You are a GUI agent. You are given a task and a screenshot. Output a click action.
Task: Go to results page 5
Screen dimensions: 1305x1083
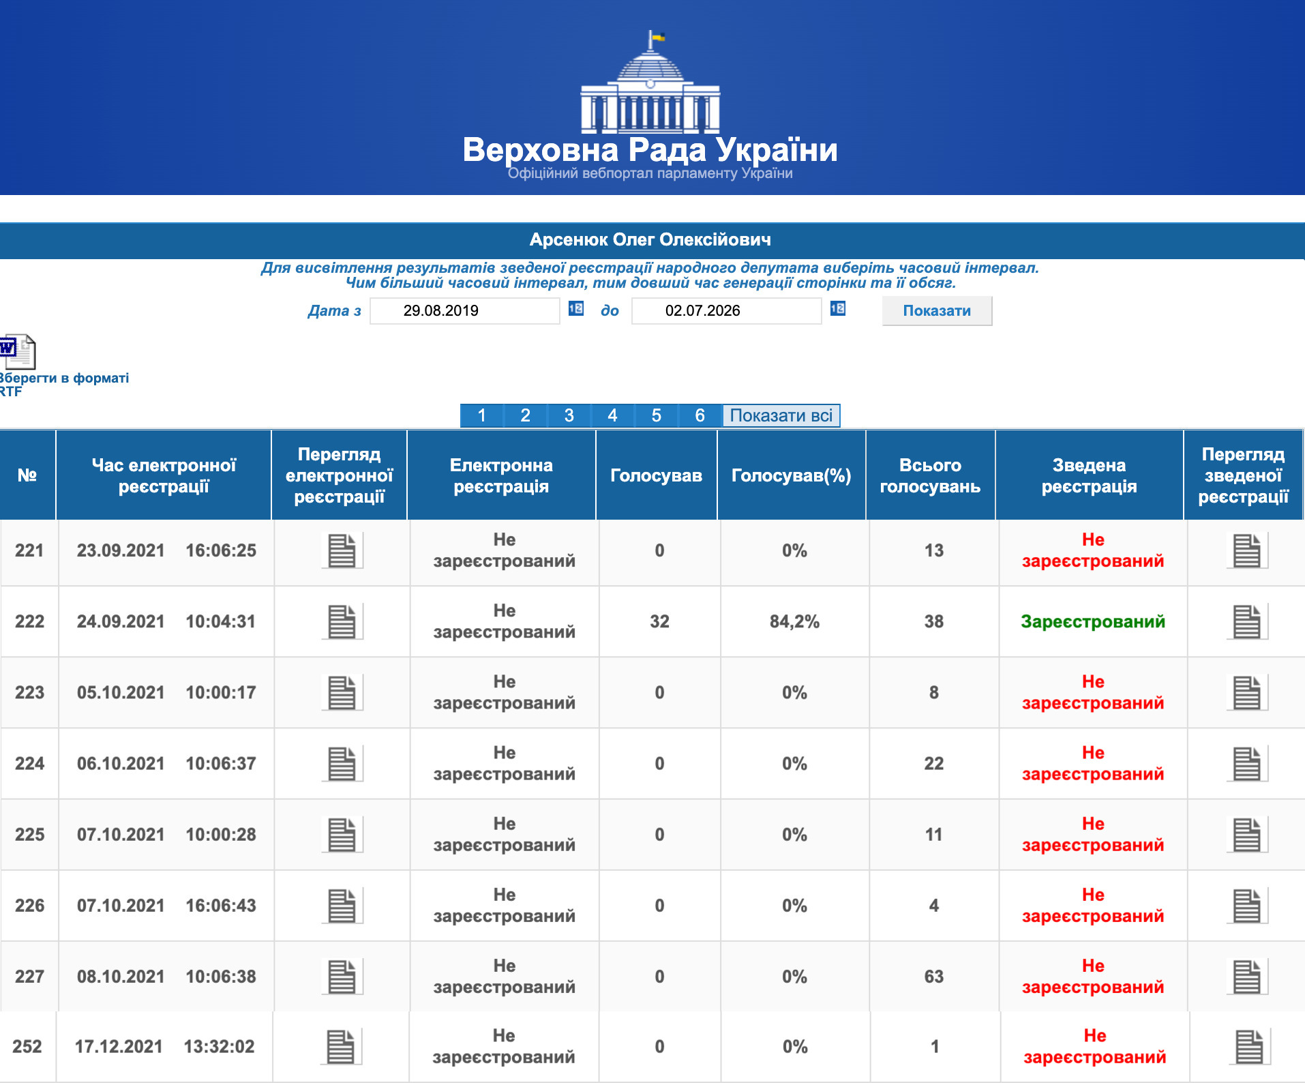(657, 415)
